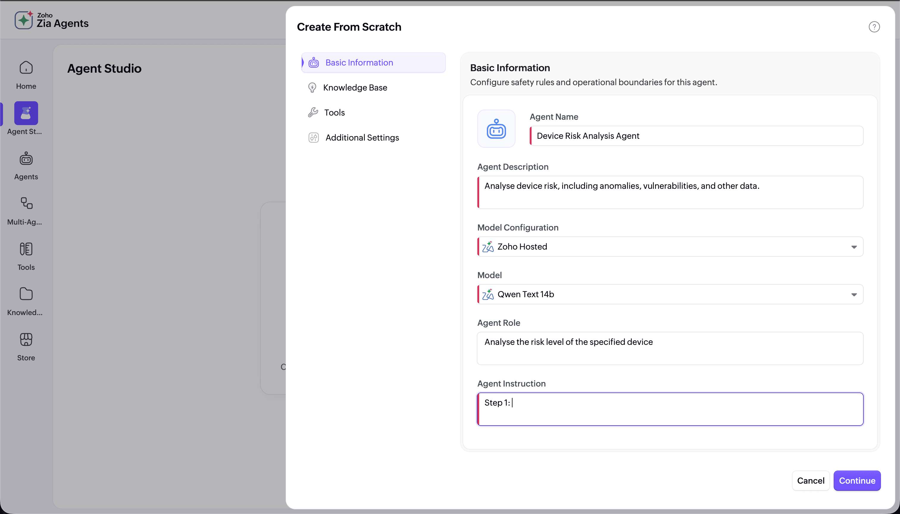Screen dimensions: 900x514
Task: Open the Knowledge folder icon in sidebar
Action: click(x=26, y=294)
